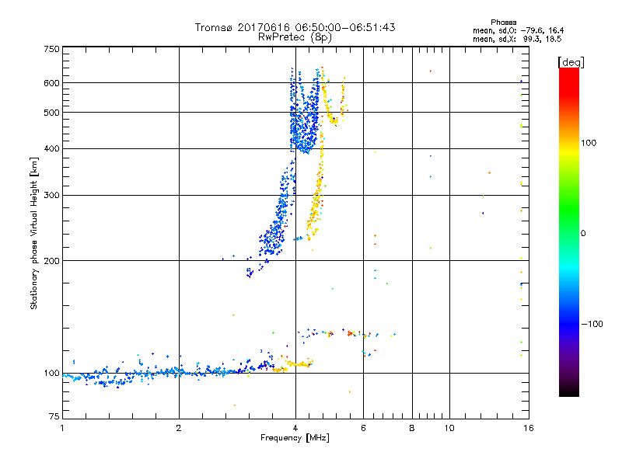The image size is (622, 466).
Task: Click the plot title "Tromsø 20170616 06:50:00-06:51:43"
Action: point(295,27)
